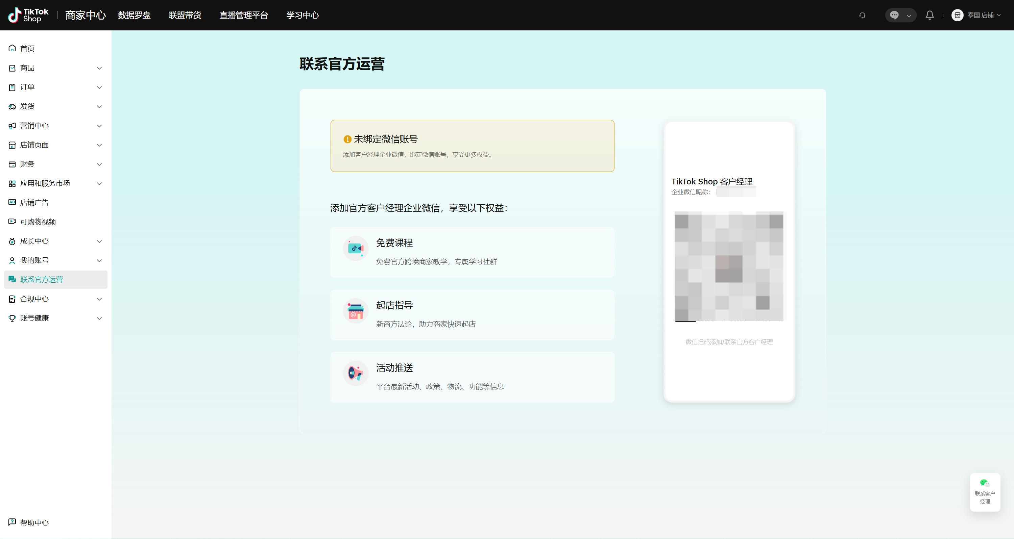Open the 泰国店铺 store dropdown
This screenshot has height=539, width=1014.
(976, 15)
